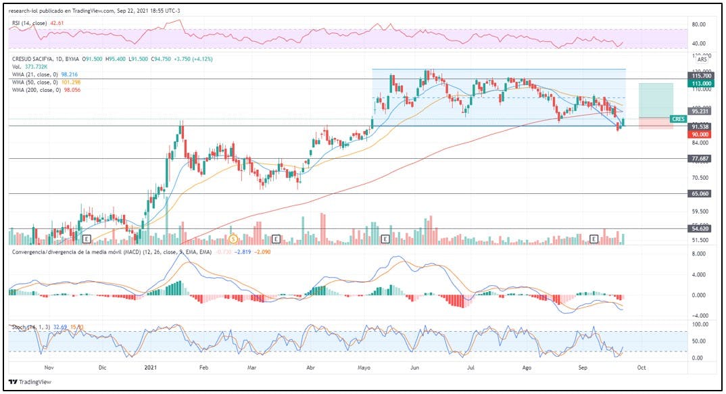Click the RSI value 42.61

57,23
